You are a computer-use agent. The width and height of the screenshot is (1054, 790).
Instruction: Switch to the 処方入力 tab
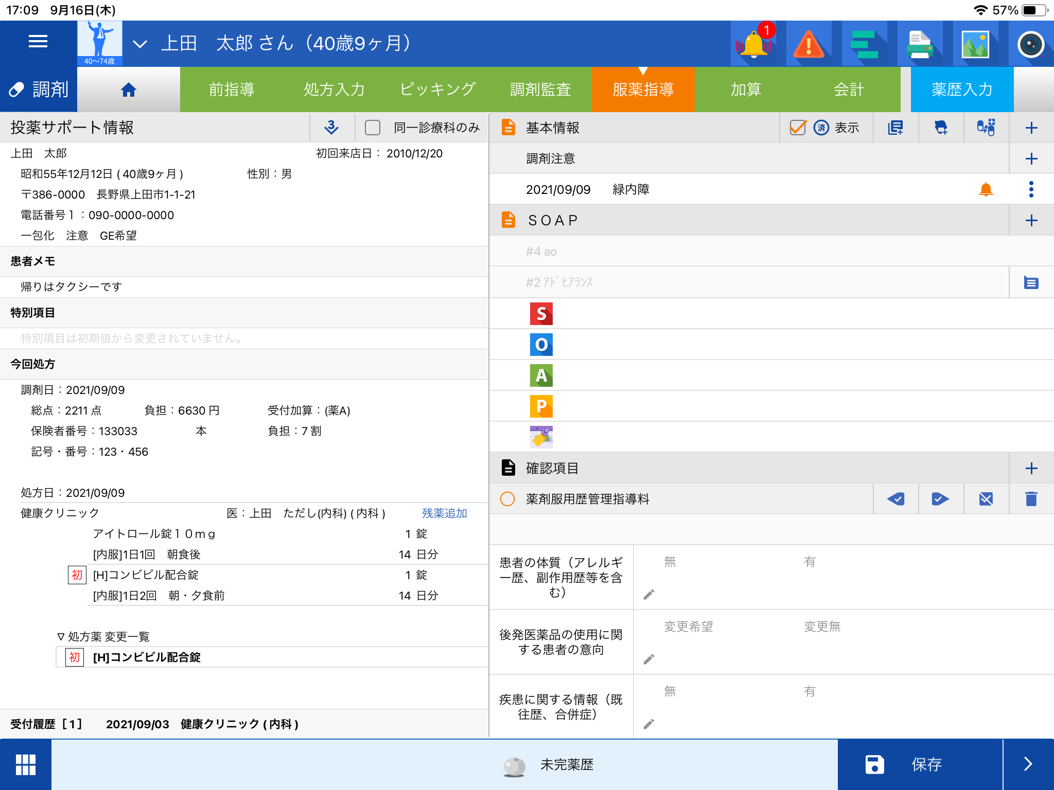tap(335, 89)
